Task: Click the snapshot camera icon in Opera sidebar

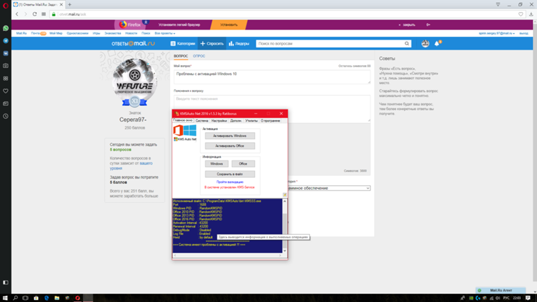Action: tap(5, 66)
